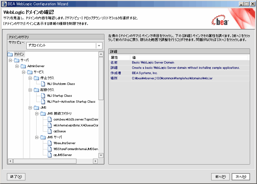Click the tree scroll down arrow
257x184 pixels.
tap(101, 155)
